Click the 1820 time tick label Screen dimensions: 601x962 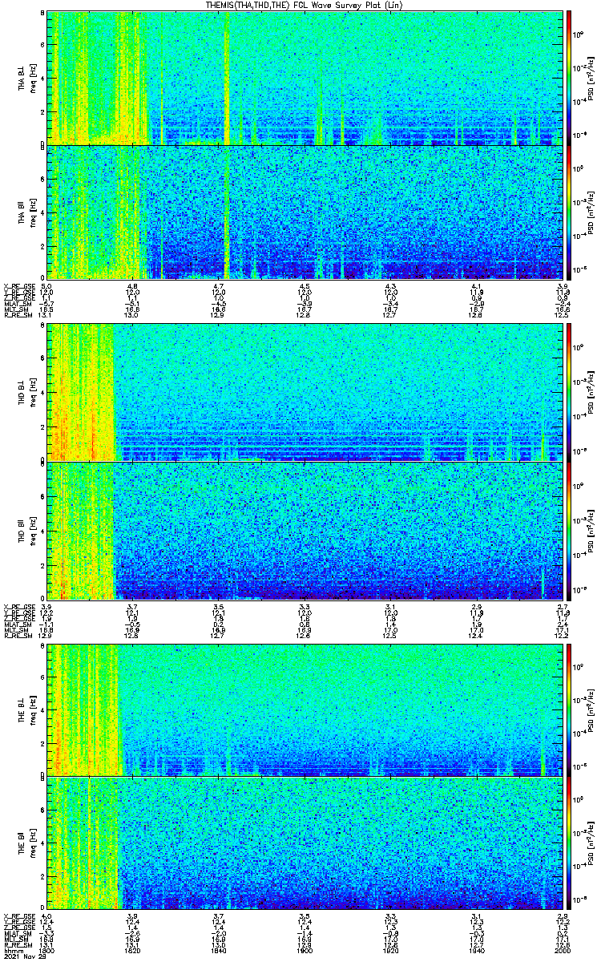pyautogui.click(x=132, y=951)
